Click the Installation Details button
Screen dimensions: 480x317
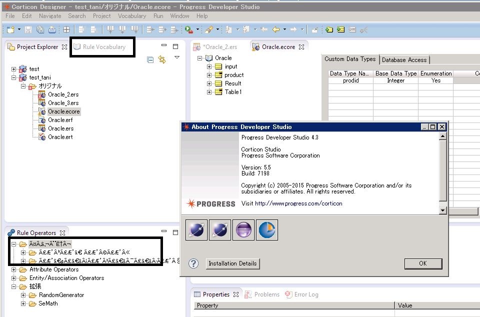tap(232, 263)
